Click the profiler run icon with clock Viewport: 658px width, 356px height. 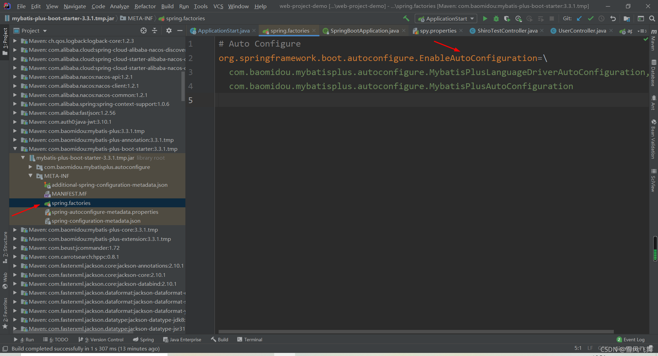pos(519,19)
